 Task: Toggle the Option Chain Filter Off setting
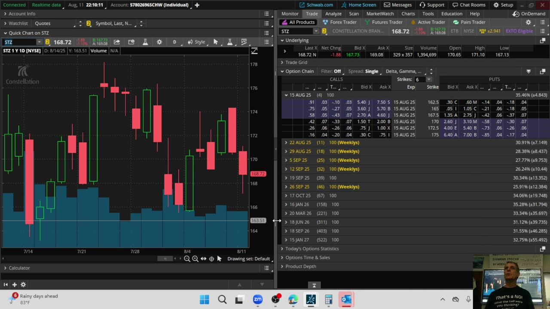coord(331,71)
